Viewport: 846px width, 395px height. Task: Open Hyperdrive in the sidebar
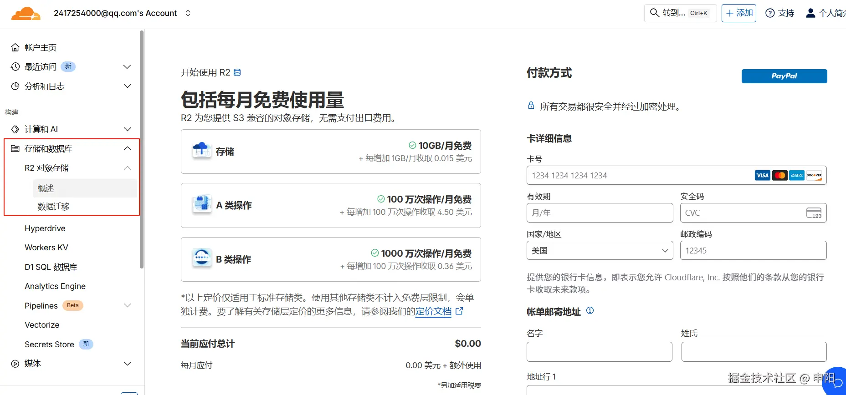click(x=45, y=228)
